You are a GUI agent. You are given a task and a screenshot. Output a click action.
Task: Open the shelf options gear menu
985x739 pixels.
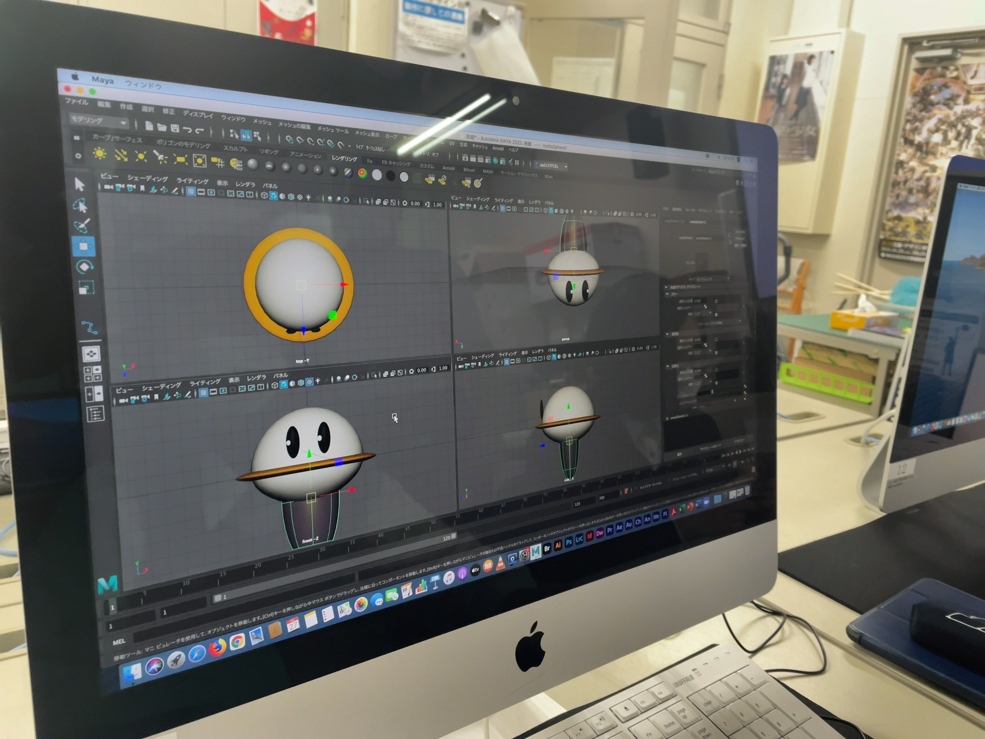coord(78,156)
